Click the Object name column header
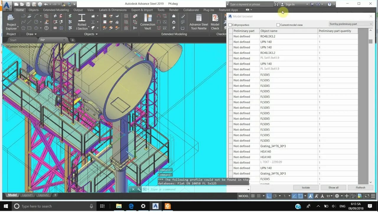This screenshot has height=212, width=378. point(289,31)
